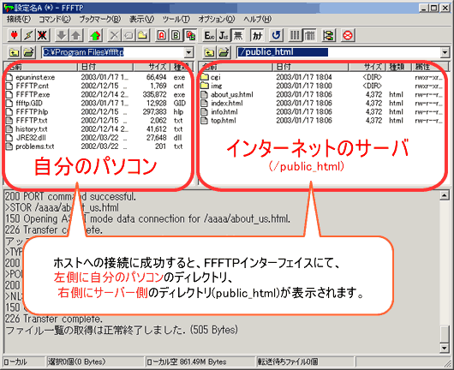Click the red Abort transfer icon
This screenshot has width=454, height=370.
tap(348, 36)
